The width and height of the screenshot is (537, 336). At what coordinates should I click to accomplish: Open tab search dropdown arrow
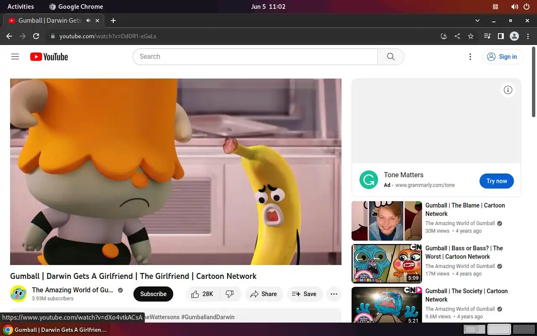tap(477, 21)
